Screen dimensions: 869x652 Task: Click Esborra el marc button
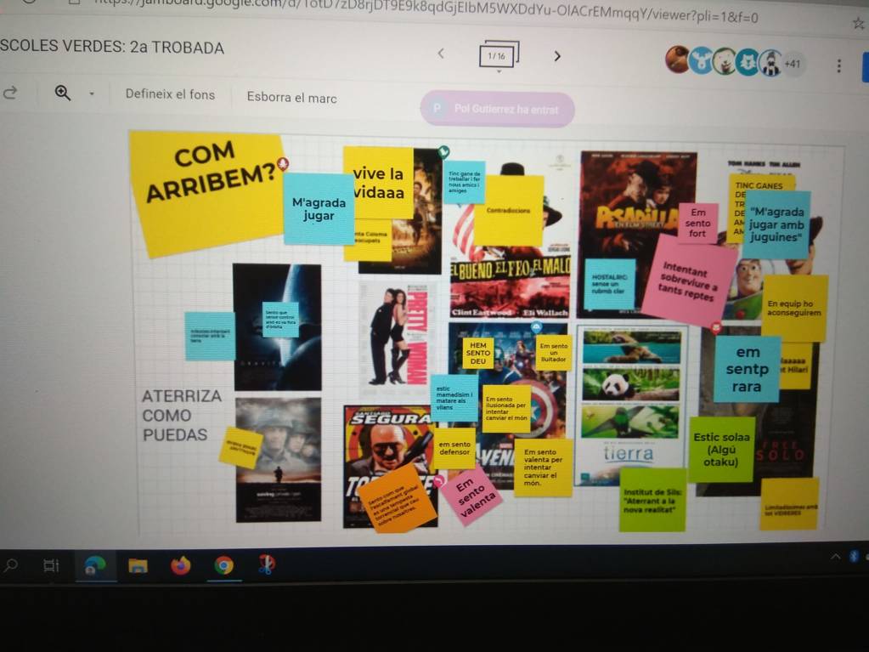291,98
